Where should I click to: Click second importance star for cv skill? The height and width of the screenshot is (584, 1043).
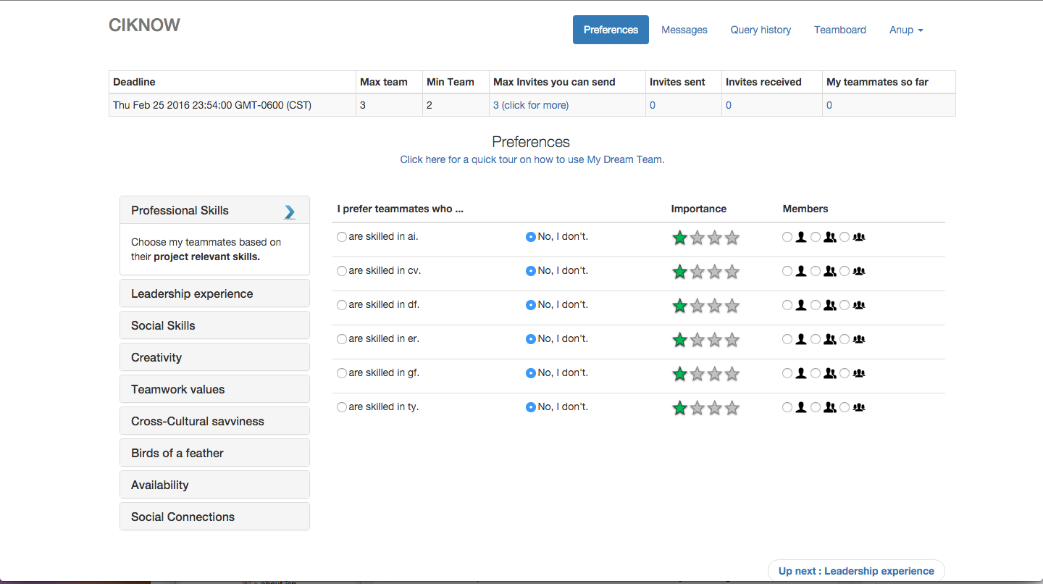tap(698, 272)
